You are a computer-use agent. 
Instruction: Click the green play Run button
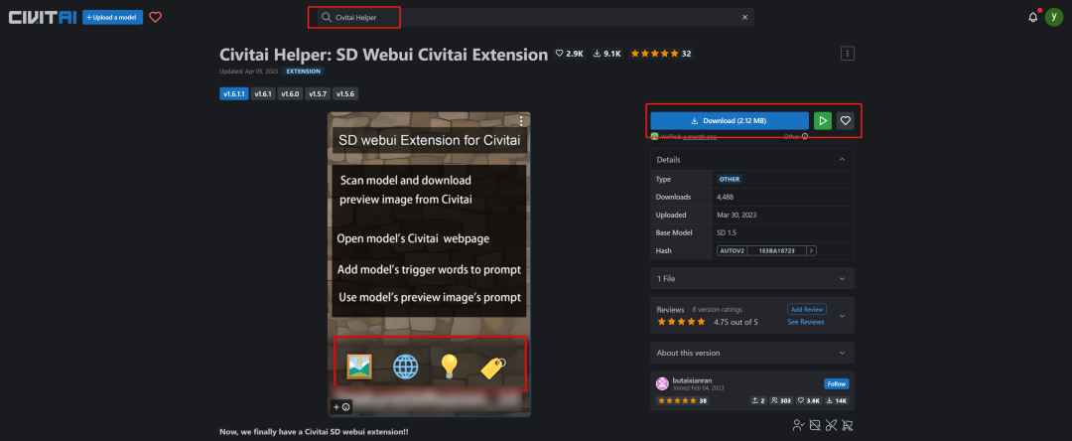pyautogui.click(x=823, y=121)
